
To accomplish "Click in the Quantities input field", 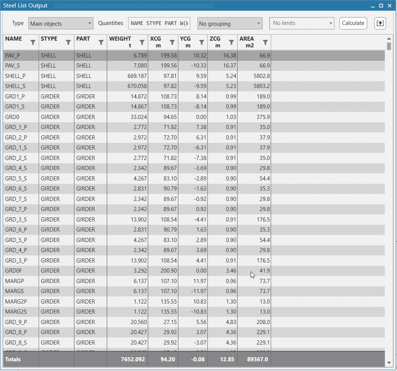I will pos(159,23).
